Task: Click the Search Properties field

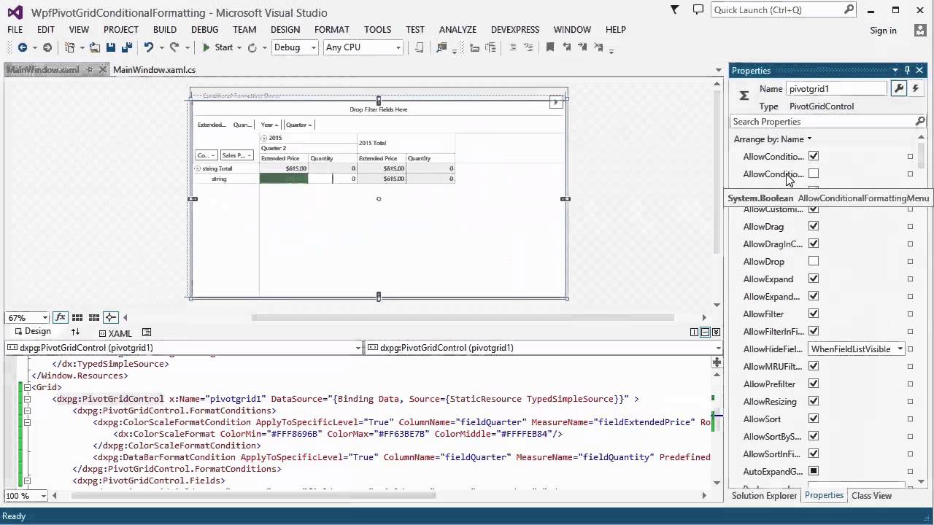Action: 828,122
